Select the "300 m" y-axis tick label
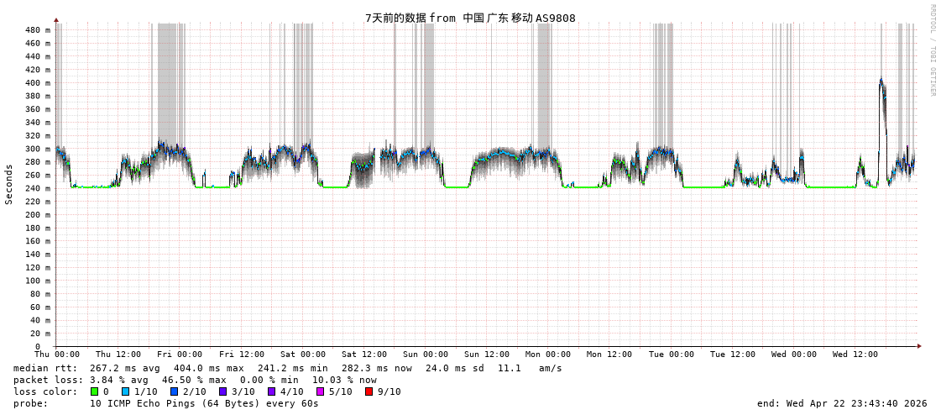 point(37,149)
